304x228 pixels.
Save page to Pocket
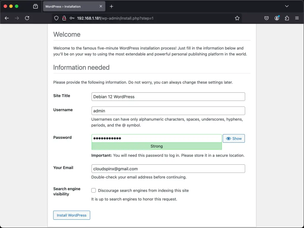266,18
